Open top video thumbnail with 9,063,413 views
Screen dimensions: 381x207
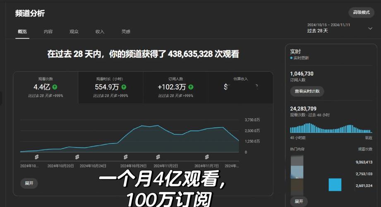point(297,161)
